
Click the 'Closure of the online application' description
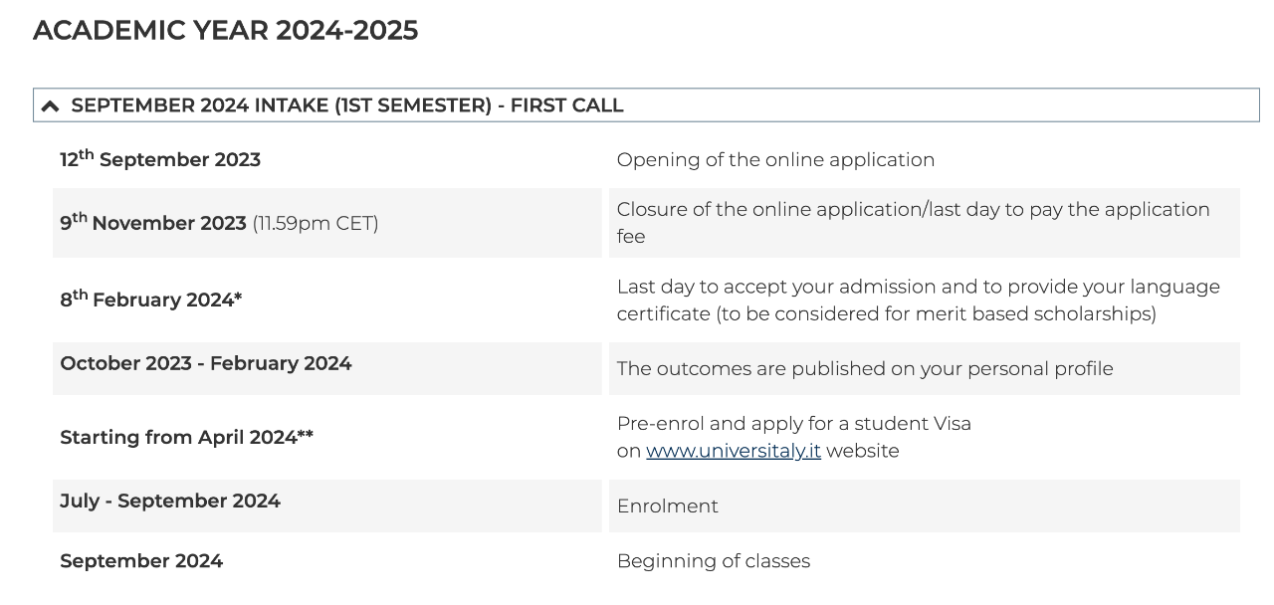coord(914,223)
